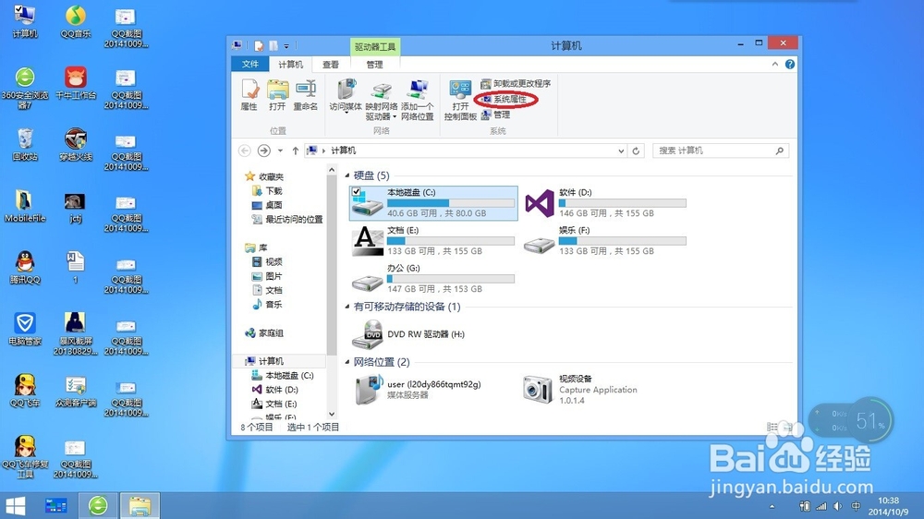The width and height of the screenshot is (924, 519).
Task: Collapse 有可移动存储的设备 group
Action: 347,307
